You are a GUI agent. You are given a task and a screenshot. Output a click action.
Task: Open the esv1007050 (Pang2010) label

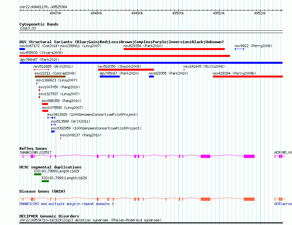[59, 87]
